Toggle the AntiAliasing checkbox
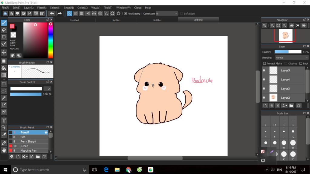The width and height of the screenshot is (310, 174). point(125,13)
